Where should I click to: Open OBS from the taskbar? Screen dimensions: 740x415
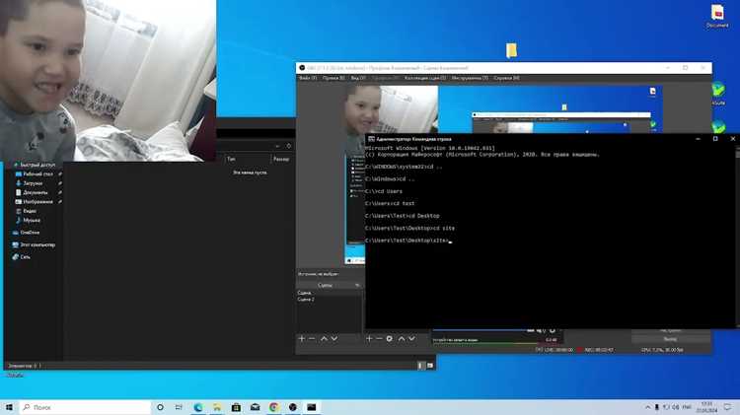click(x=293, y=407)
